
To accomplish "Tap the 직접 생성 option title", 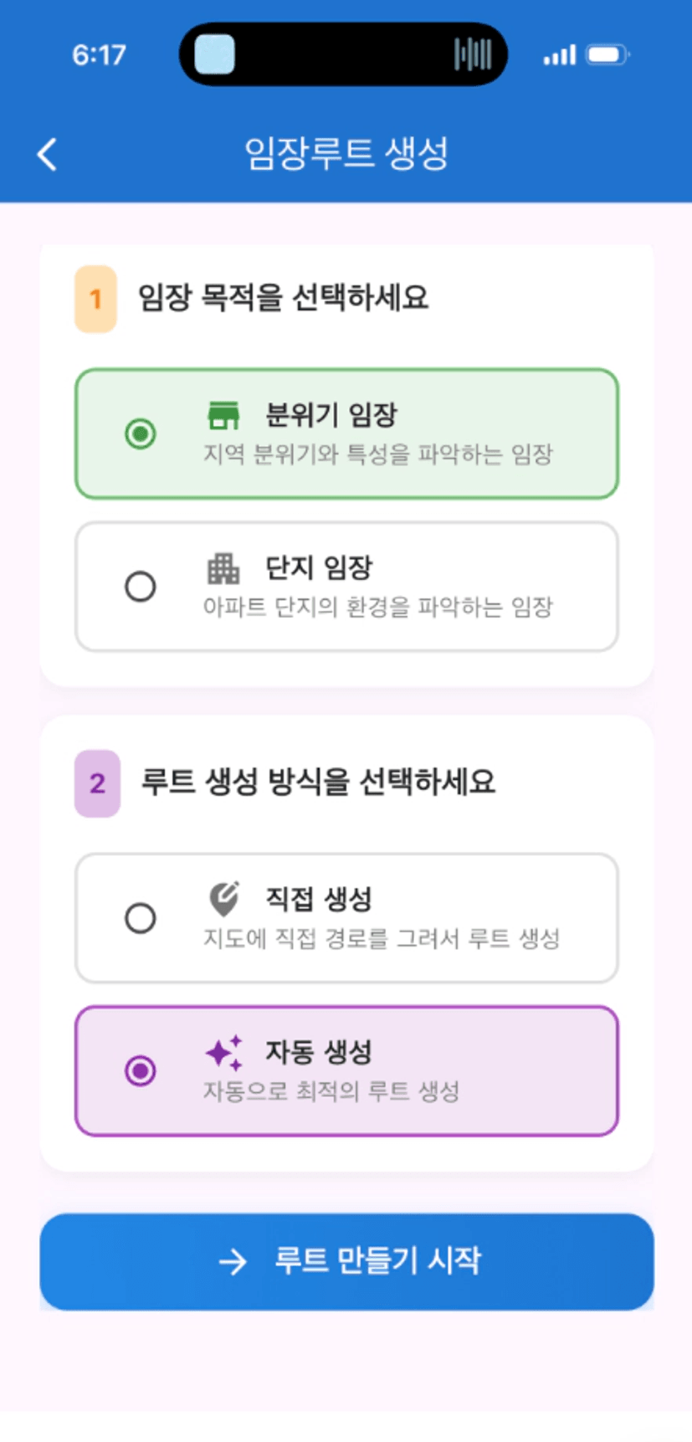I will pos(319,900).
